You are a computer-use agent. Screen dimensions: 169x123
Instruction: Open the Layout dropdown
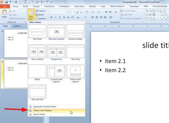pos(41,11)
